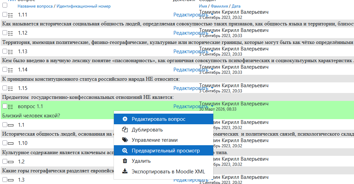The height and width of the screenshot is (184, 354).
Task: Tick the checkbox for question 1.15
Action: pyautogui.click(x=5, y=88)
